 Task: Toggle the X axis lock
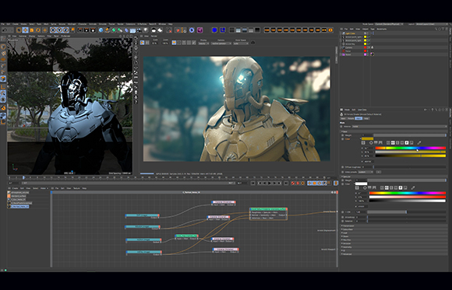[x=53, y=30]
